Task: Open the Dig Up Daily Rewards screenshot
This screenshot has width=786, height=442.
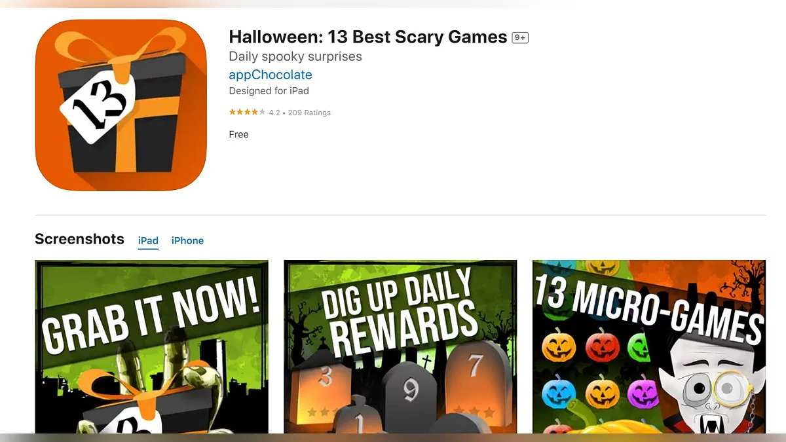Action: [400, 346]
